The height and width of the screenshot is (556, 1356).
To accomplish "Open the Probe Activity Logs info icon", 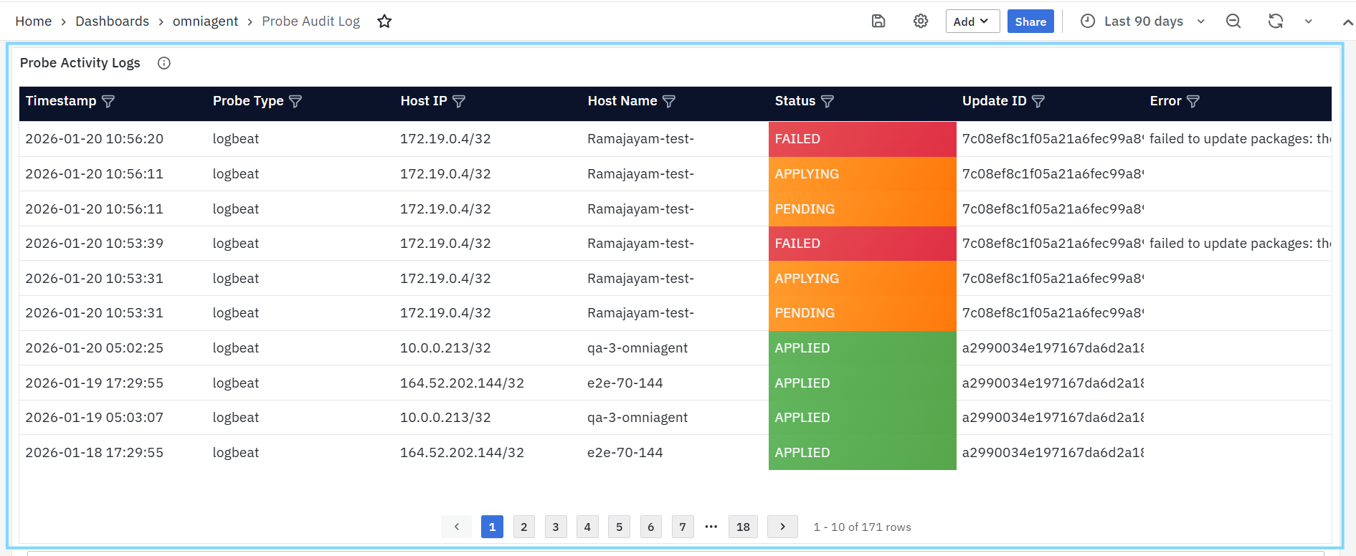I will click(164, 63).
